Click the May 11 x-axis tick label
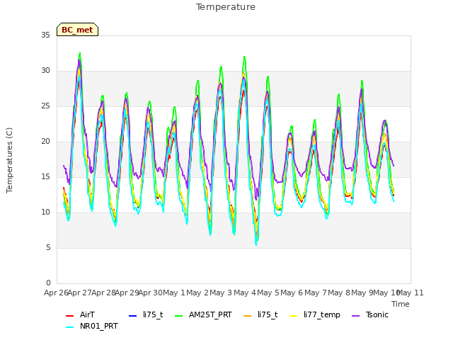Image resolution: width=453 pixels, height=340 pixels. click(x=411, y=293)
